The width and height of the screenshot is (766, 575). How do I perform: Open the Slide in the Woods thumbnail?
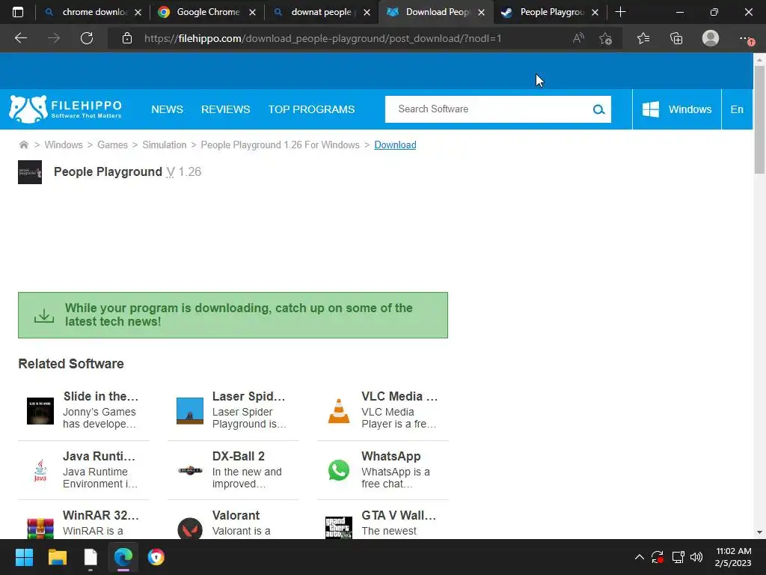pos(40,411)
